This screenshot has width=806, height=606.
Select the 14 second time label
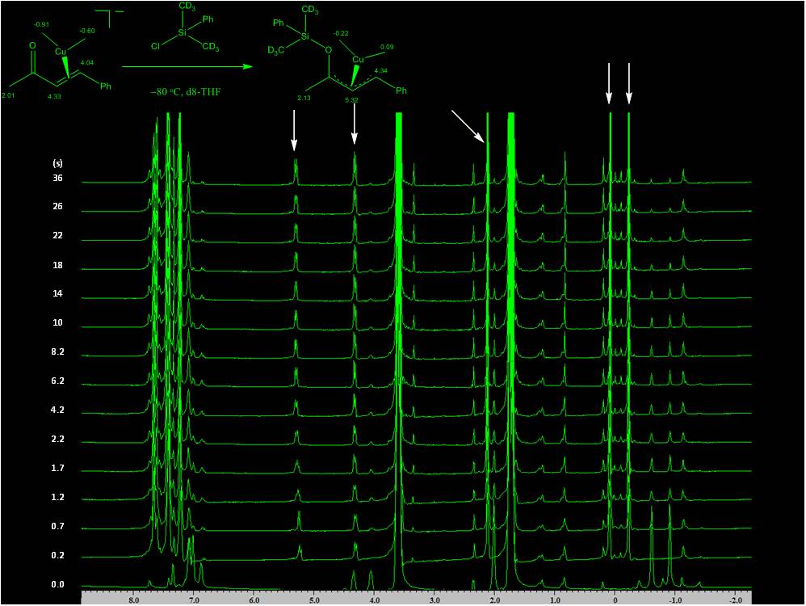(57, 294)
